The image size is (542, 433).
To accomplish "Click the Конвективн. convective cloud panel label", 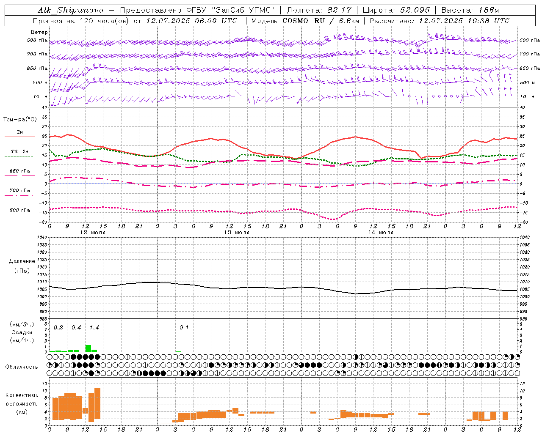I will pos(22,395).
